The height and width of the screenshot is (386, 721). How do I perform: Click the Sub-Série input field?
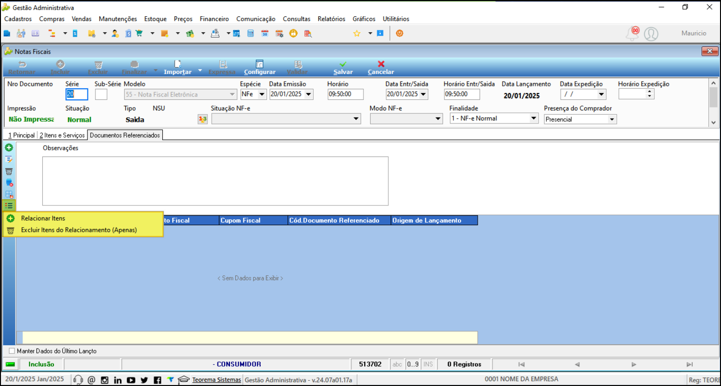(101, 95)
